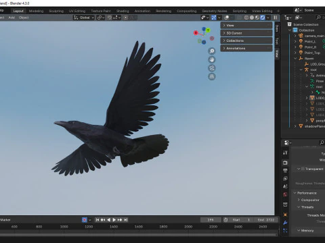Open the World properties tab icon
This screenshot has height=243, width=325.
point(285,194)
